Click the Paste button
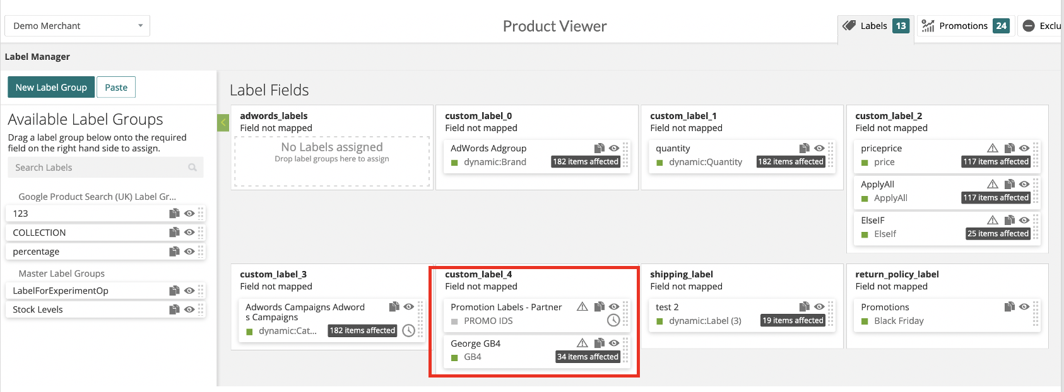This screenshot has width=1064, height=392. 116,88
